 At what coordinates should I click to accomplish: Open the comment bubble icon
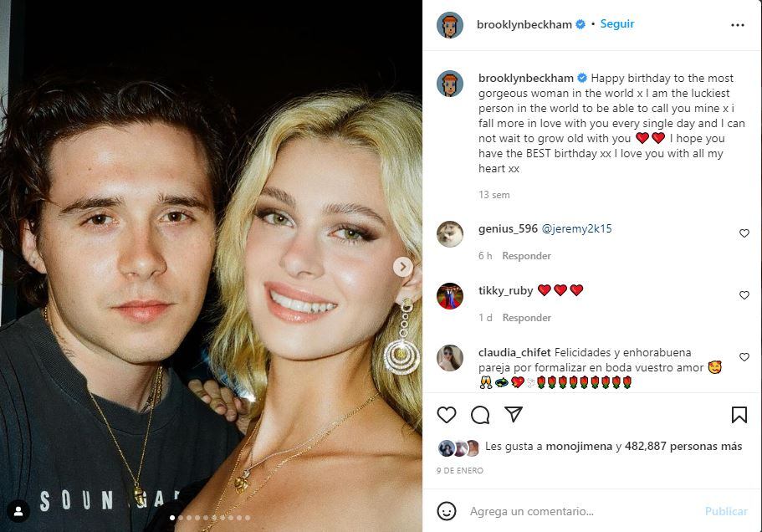(x=480, y=415)
